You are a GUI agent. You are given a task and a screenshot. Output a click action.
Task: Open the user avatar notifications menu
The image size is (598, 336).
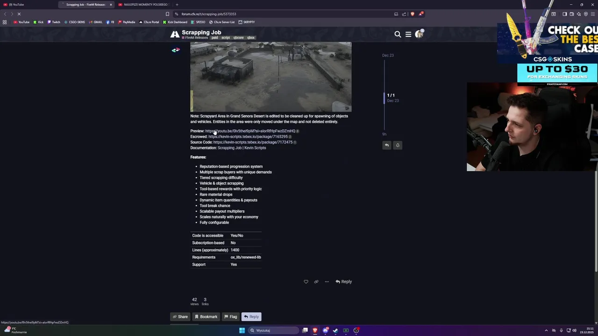tap(419, 34)
